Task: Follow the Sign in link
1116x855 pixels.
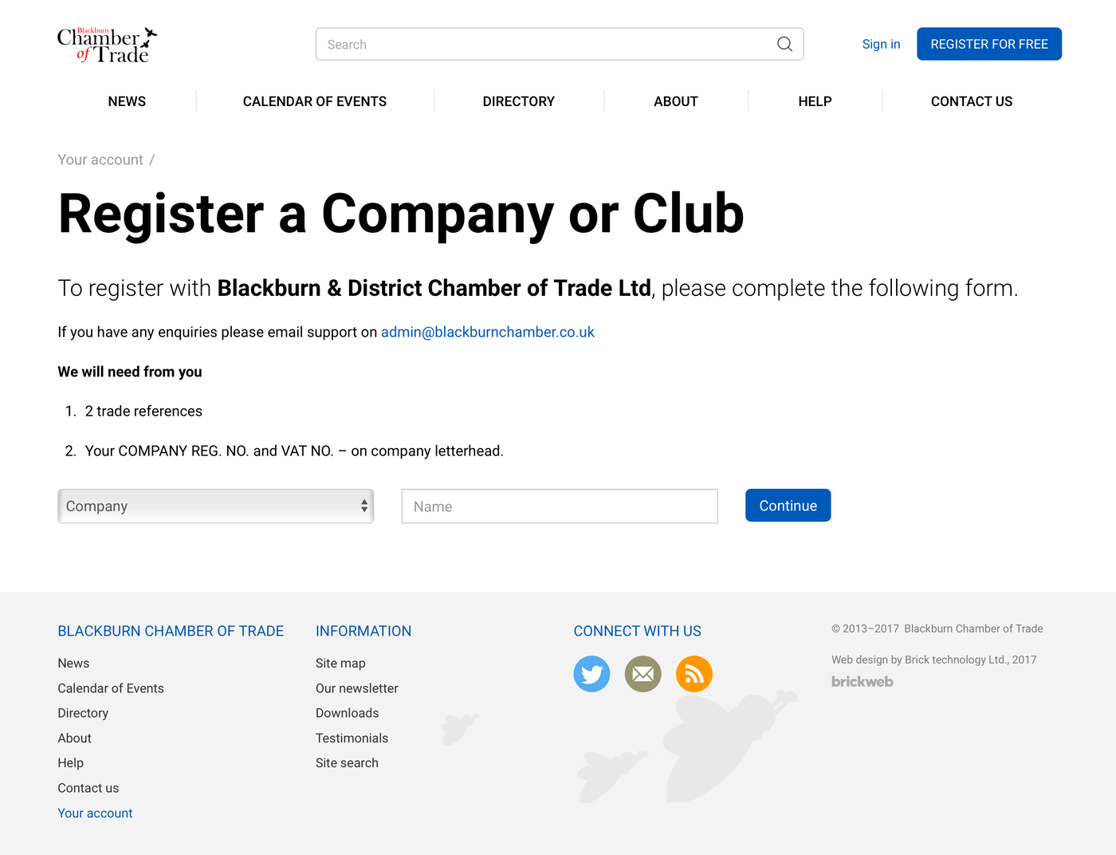Action: 881,44
